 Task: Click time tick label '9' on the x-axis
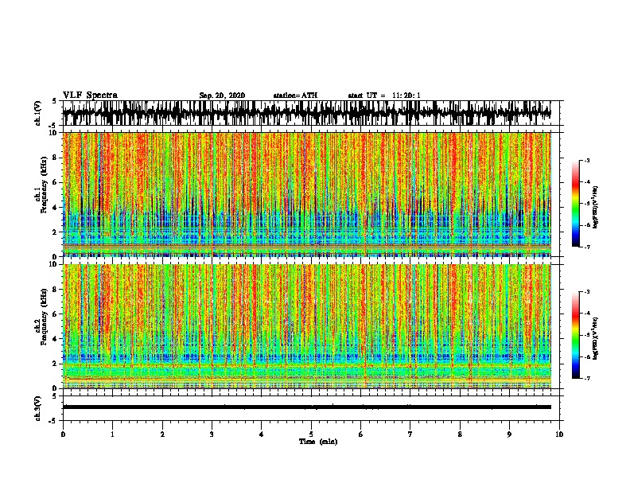(x=509, y=434)
